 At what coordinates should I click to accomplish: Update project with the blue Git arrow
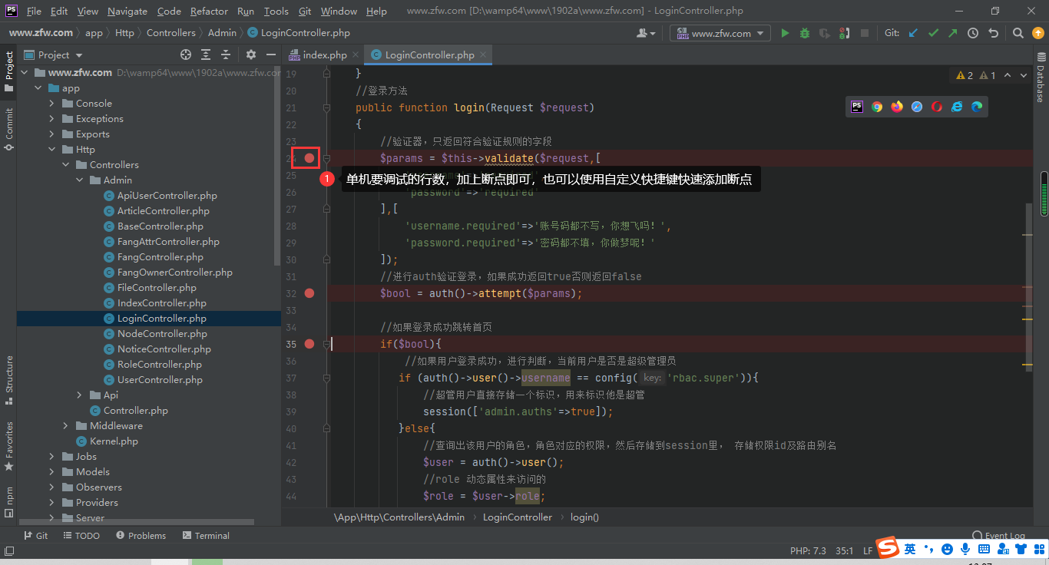click(913, 33)
